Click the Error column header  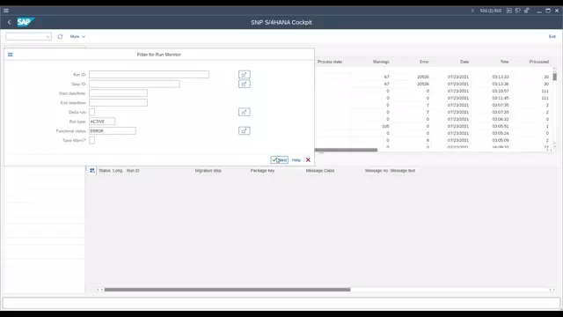tap(424, 62)
